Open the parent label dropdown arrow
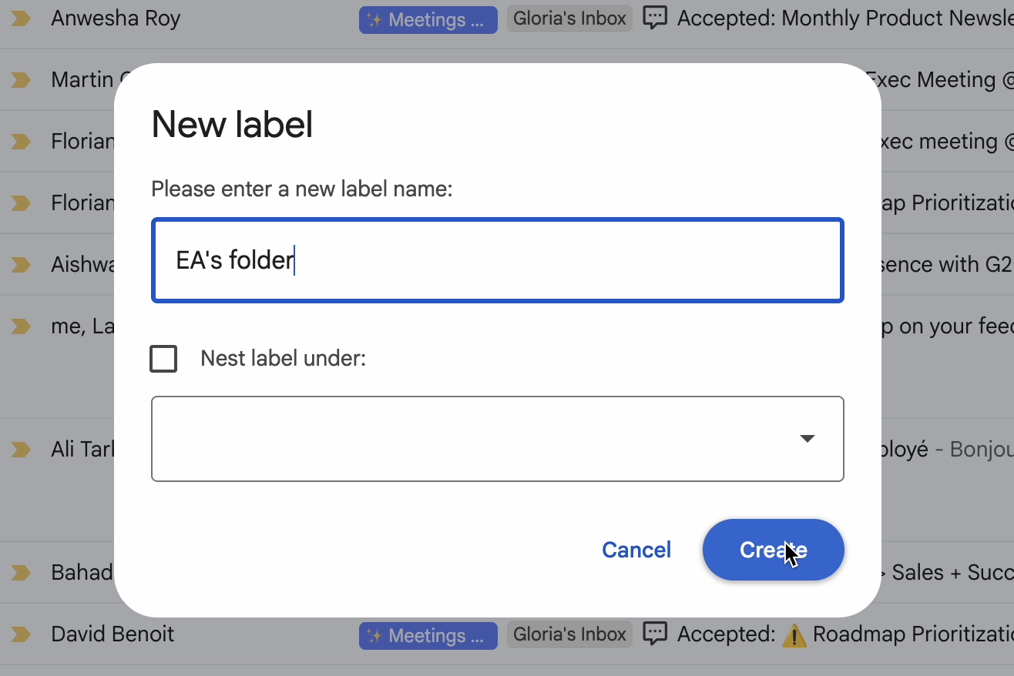Image resolution: width=1014 pixels, height=676 pixels. coord(807,439)
